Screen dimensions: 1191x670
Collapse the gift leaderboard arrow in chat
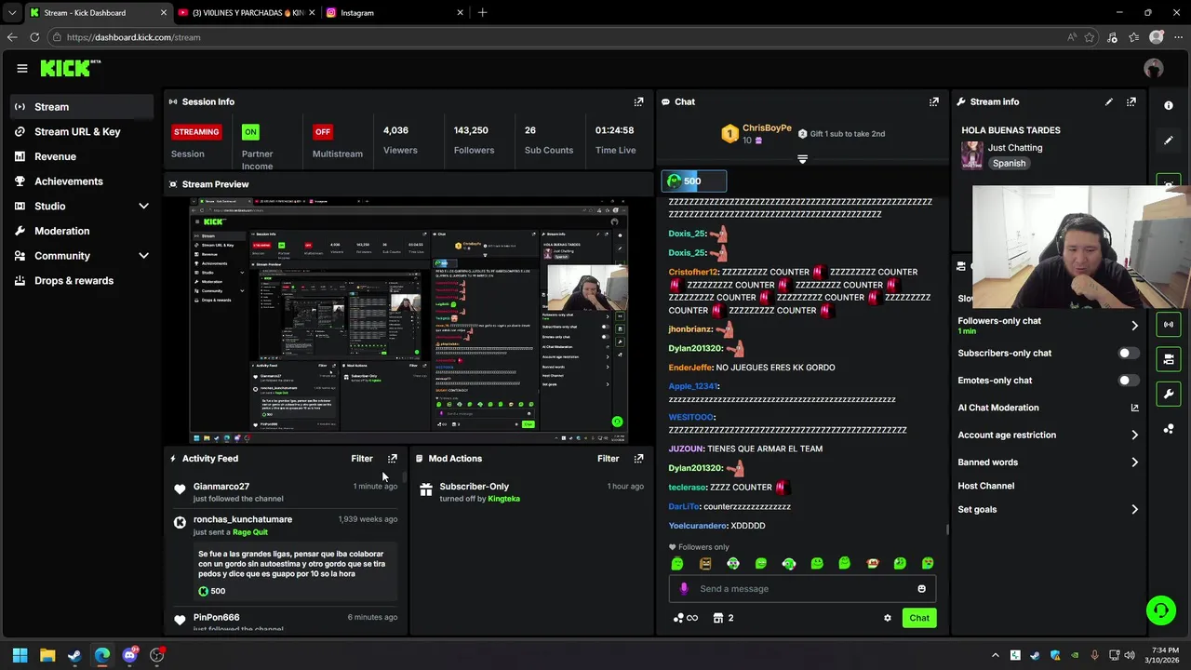[802, 159]
